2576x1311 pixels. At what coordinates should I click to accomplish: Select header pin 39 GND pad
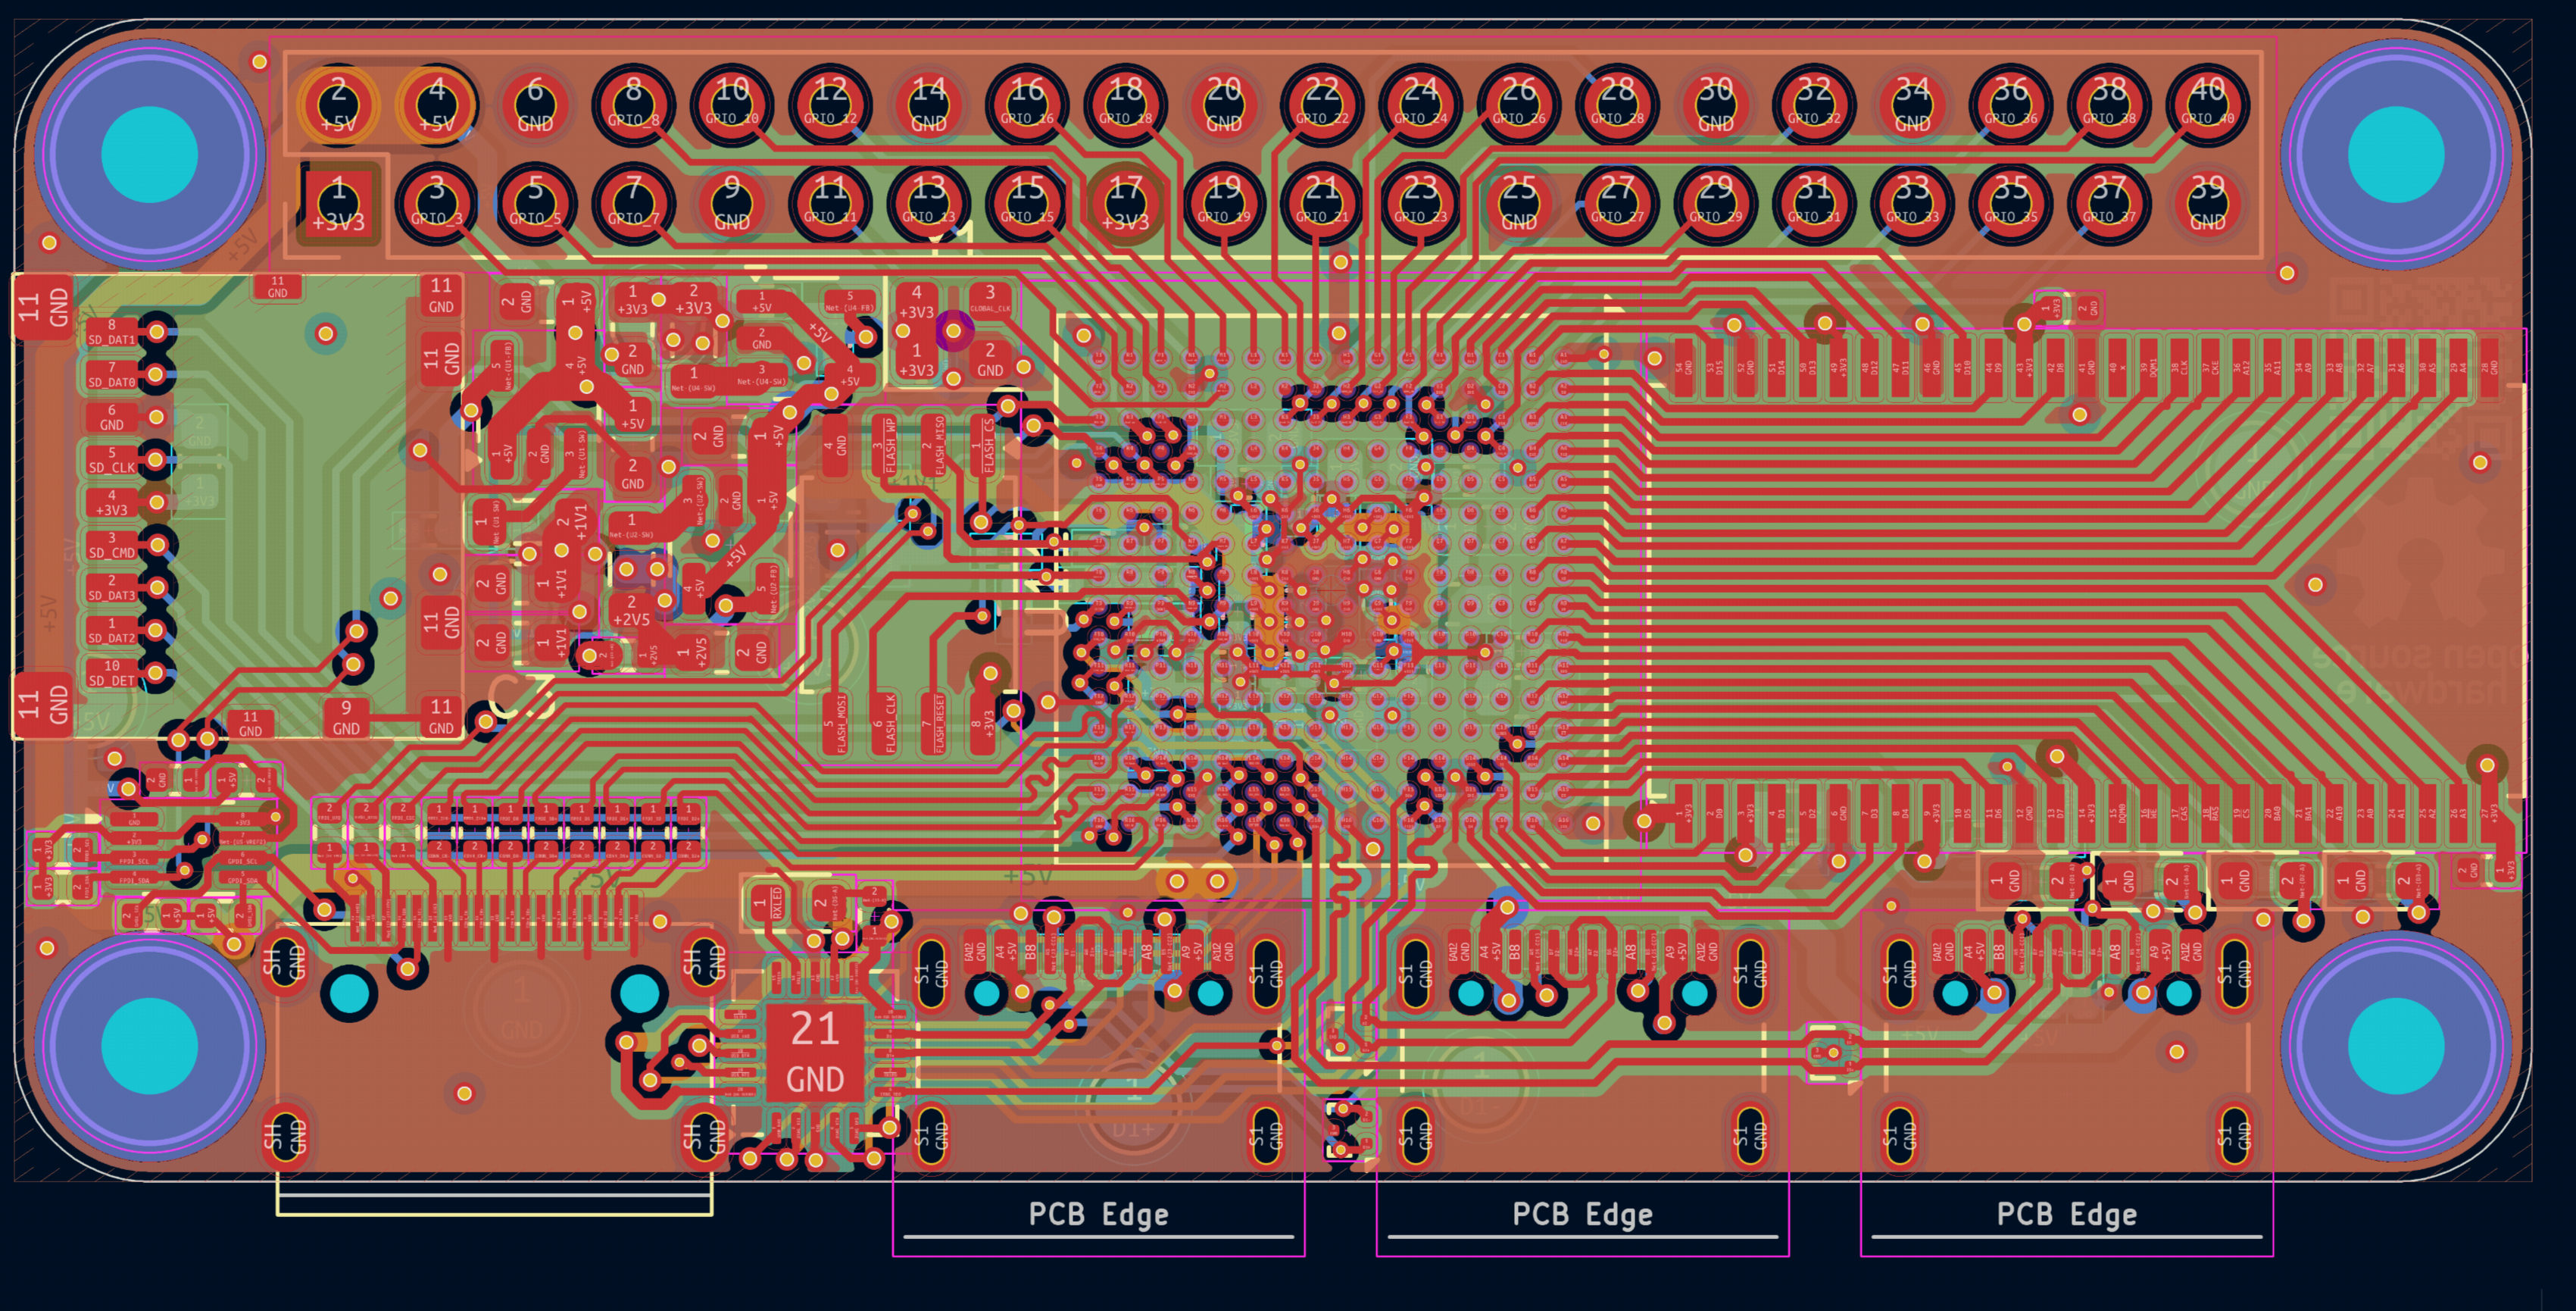coord(2207,204)
